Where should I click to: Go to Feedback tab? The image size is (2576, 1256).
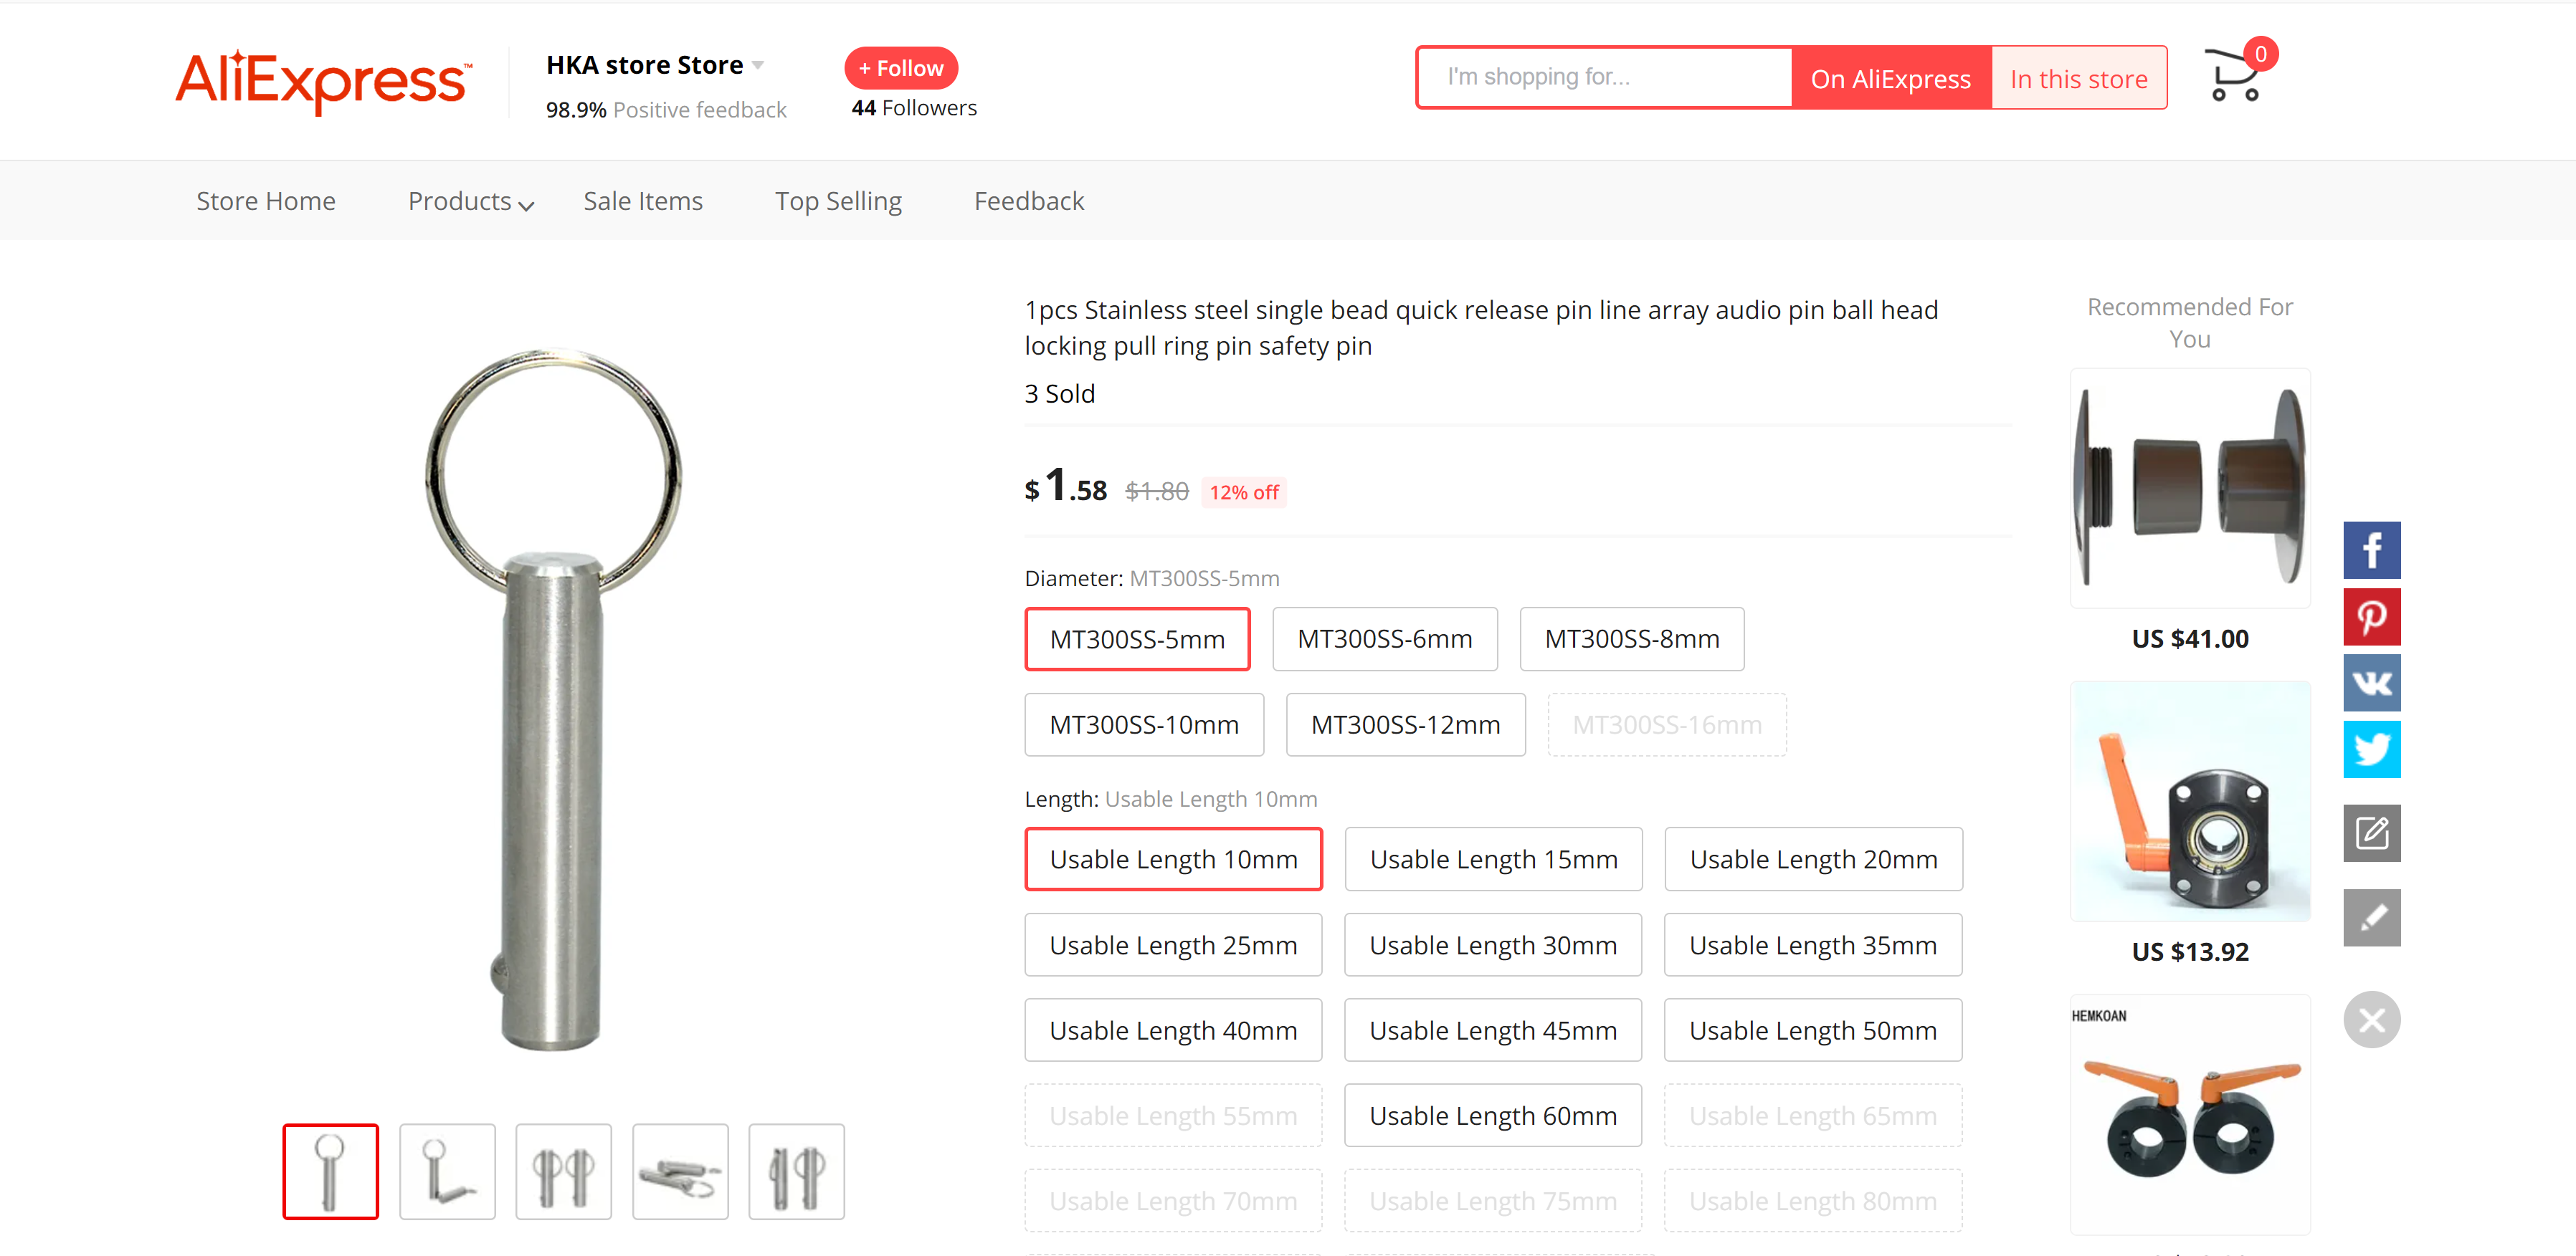(1028, 202)
